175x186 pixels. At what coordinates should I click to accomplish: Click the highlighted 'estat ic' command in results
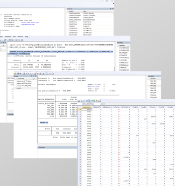click(44, 123)
